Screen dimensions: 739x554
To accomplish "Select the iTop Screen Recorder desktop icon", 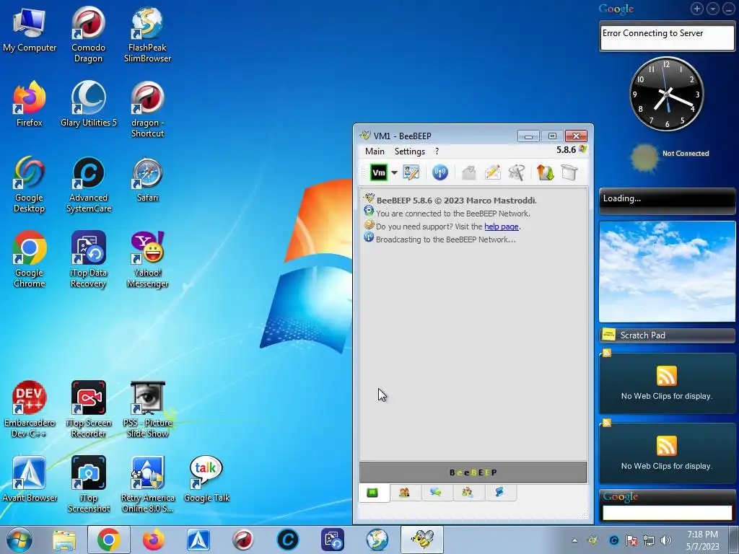I will pyautogui.click(x=89, y=410).
